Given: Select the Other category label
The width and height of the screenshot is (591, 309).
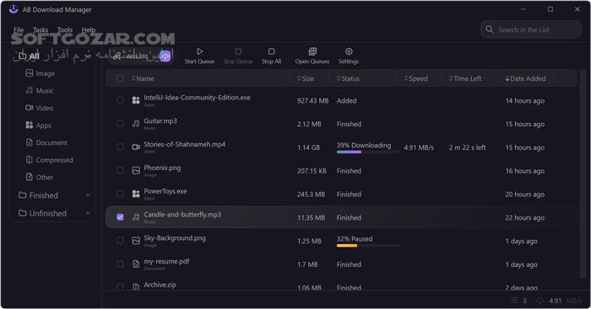Looking at the screenshot, I should [45, 177].
